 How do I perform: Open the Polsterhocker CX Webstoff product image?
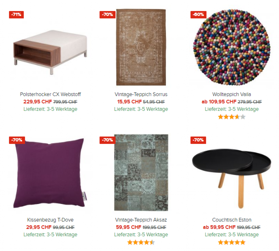(x=50, y=52)
